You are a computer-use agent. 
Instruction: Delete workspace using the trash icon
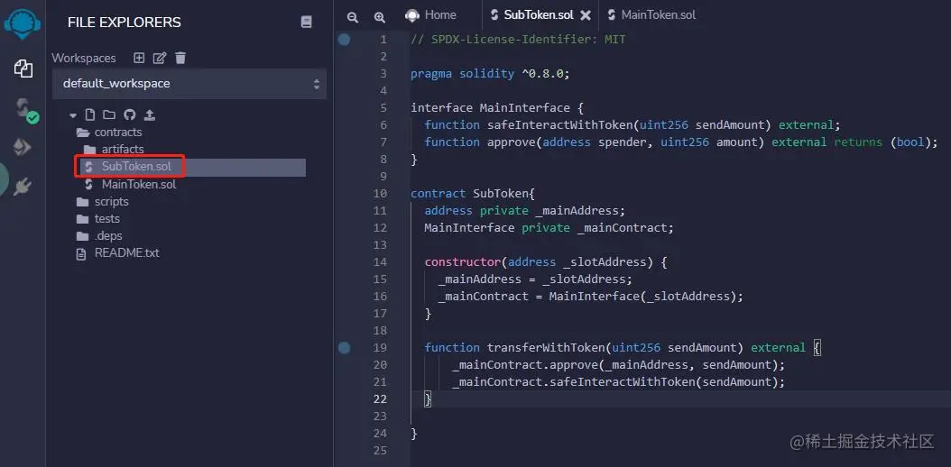tap(180, 58)
